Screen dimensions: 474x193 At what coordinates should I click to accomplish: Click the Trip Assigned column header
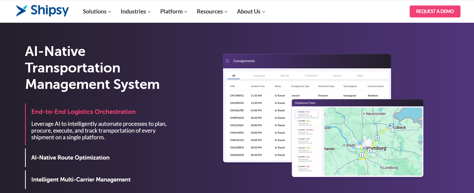point(350,86)
